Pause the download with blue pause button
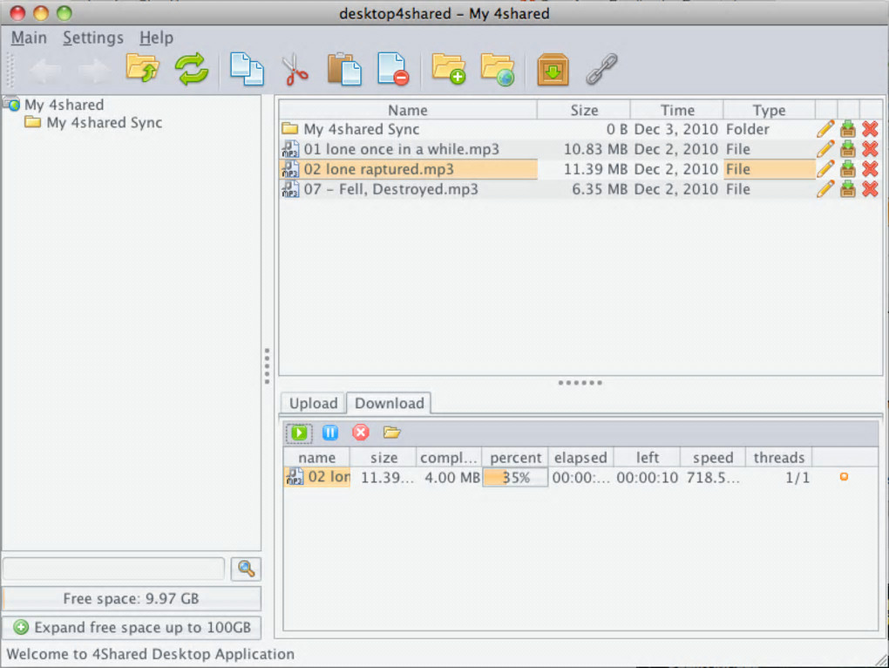Screen dimensions: 889x668 330,433
